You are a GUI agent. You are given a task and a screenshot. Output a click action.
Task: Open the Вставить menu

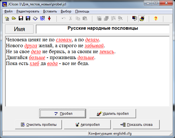[x=50, y=11]
